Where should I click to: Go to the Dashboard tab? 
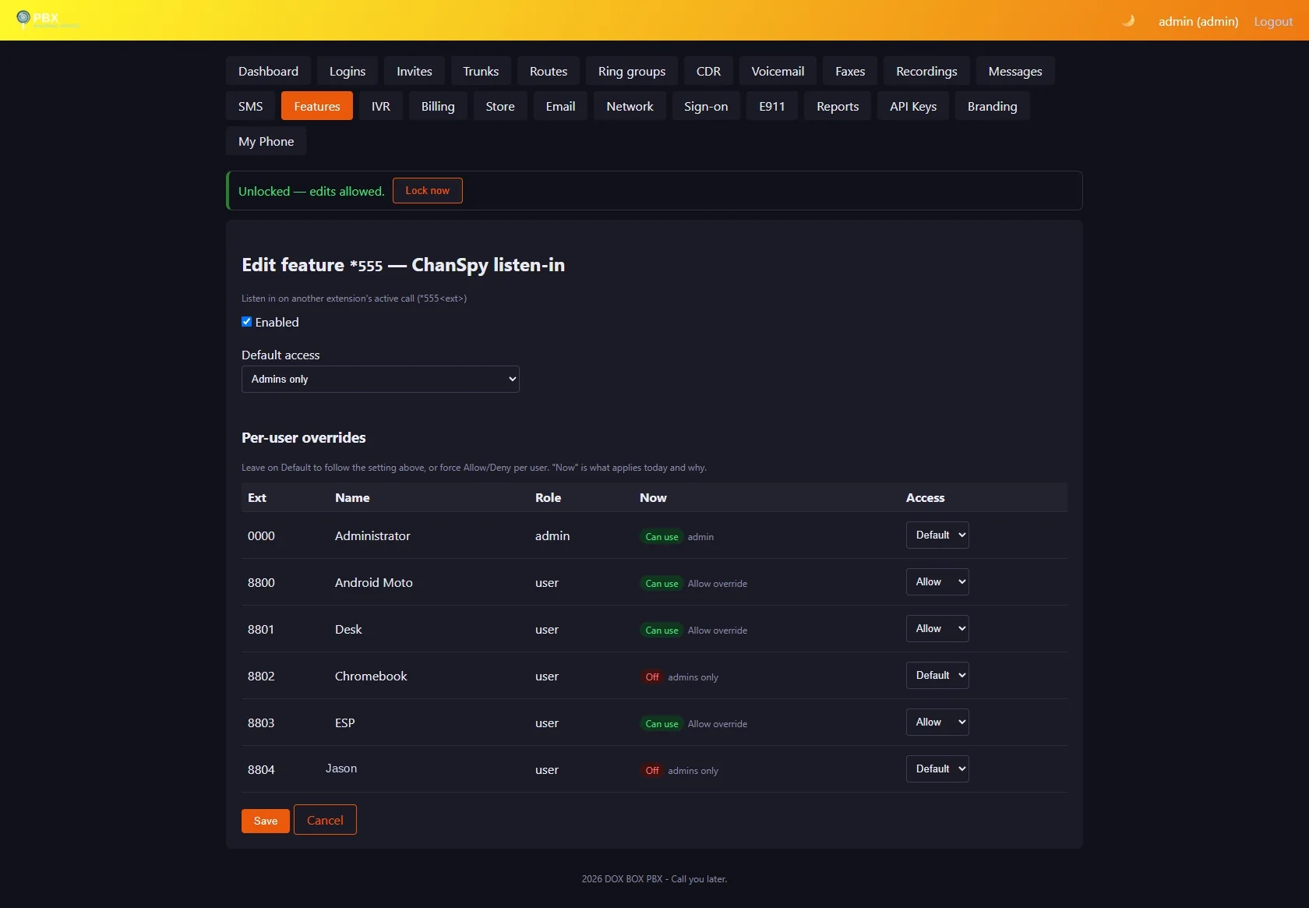point(268,71)
